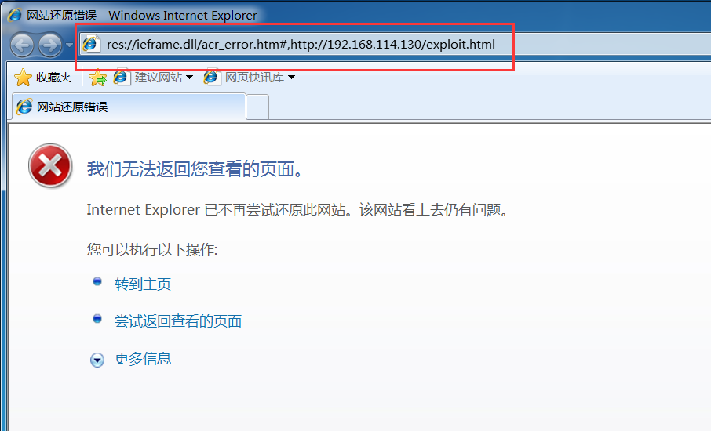Click the yellow star Favorites icon
Image resolution: width=711 pixels, height=431 pixels.
click(x=23, y=78)
